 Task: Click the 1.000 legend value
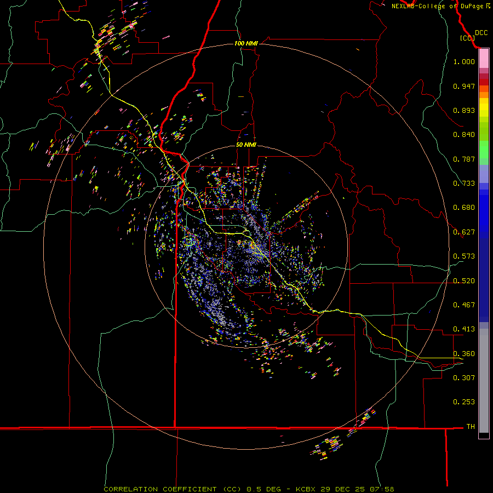[464, 62]
